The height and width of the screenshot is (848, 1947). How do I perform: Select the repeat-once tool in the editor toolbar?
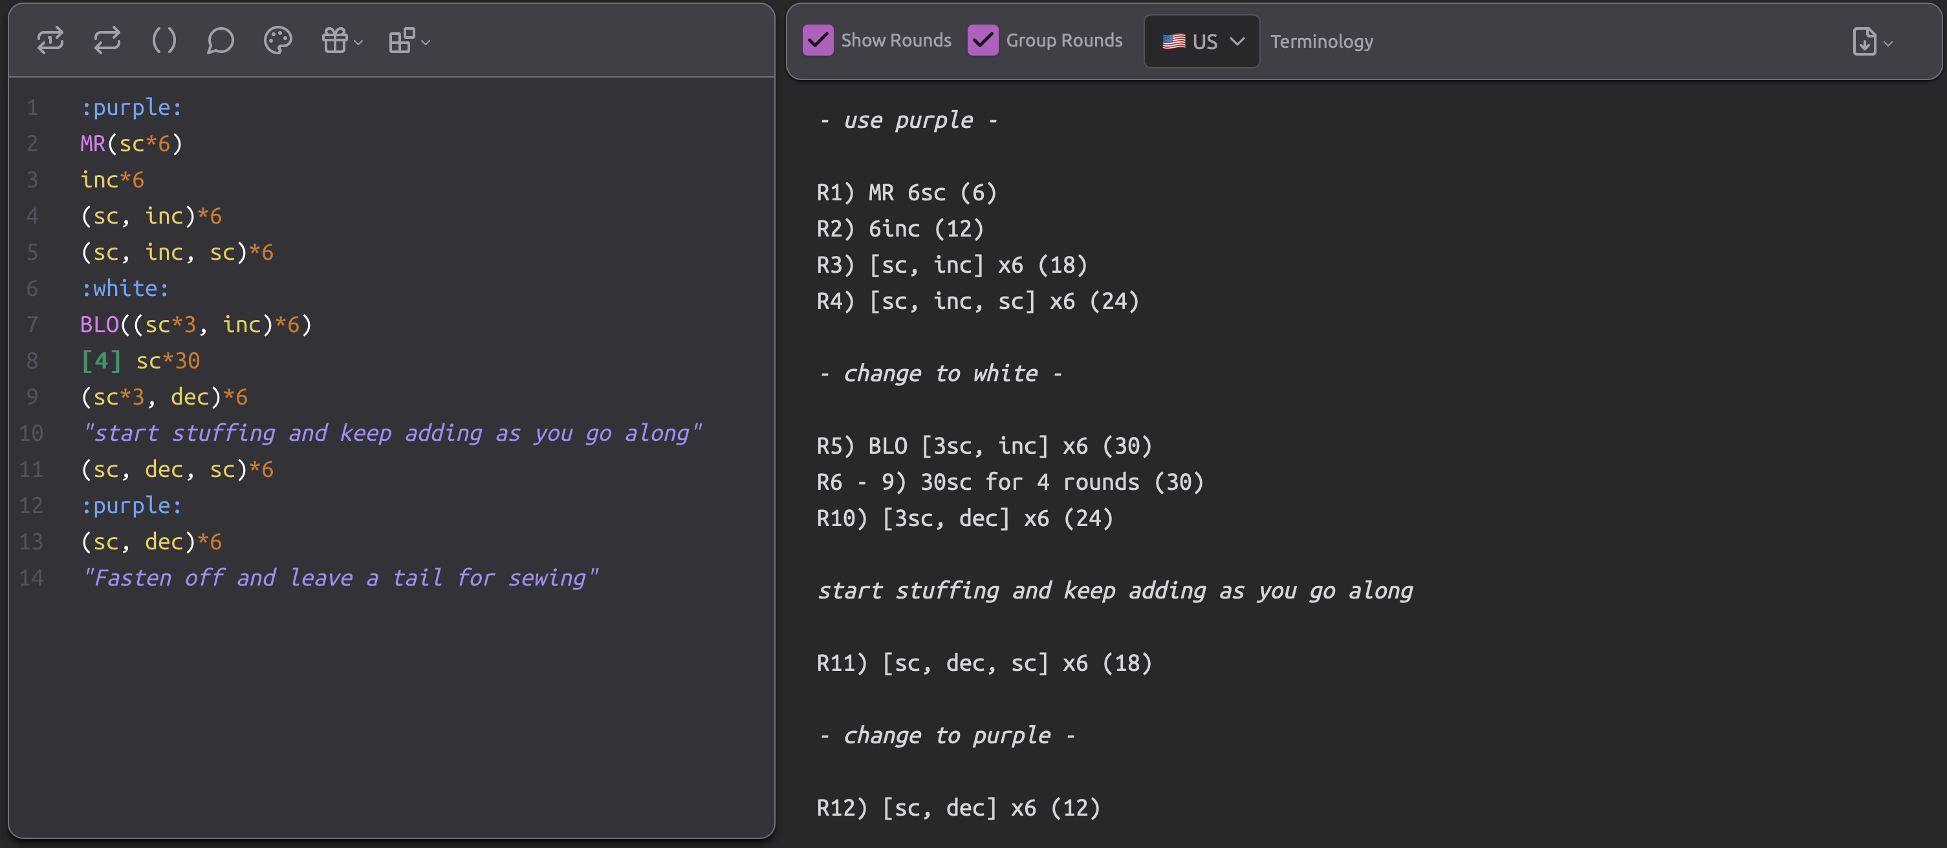pos(50,41)
